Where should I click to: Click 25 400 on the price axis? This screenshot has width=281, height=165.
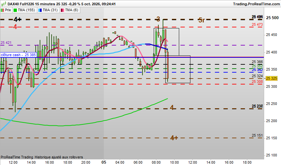coord(271,52)
